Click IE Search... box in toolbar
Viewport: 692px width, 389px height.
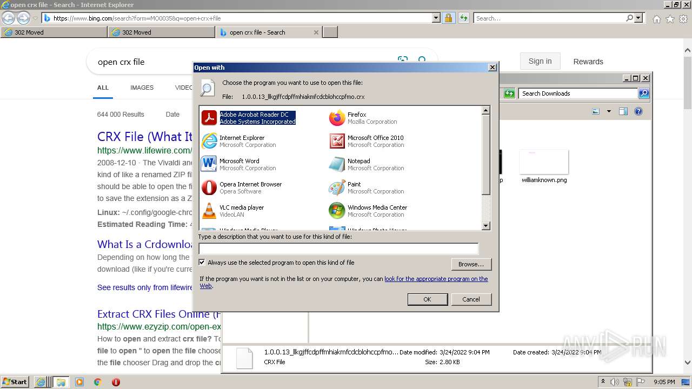coord(549,18)
